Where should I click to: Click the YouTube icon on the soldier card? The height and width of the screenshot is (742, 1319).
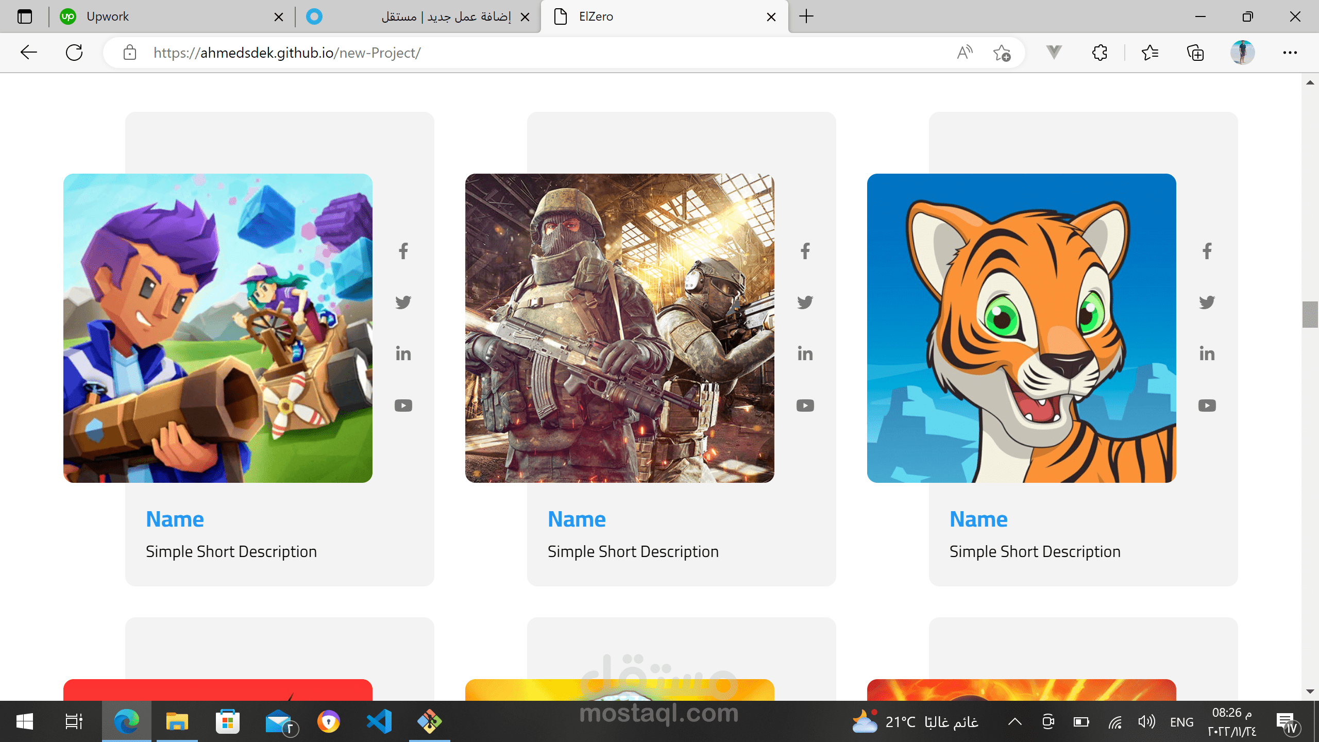coord(805,406)
